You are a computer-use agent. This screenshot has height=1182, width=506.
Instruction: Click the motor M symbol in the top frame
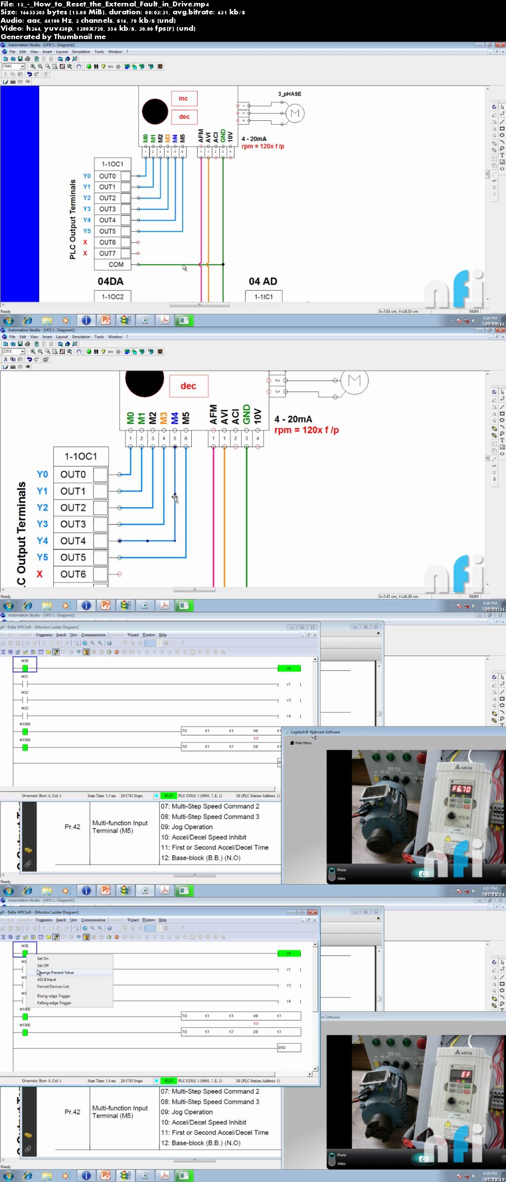pyautogui.click(x=295, y=113)
